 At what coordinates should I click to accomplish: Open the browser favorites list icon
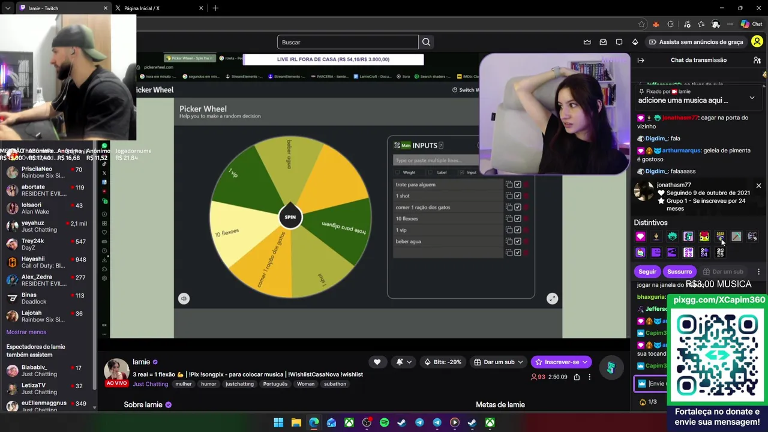coord(701,24)
